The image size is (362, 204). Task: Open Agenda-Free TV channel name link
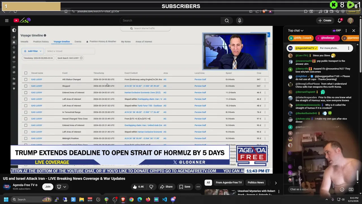tap(24, 185)
